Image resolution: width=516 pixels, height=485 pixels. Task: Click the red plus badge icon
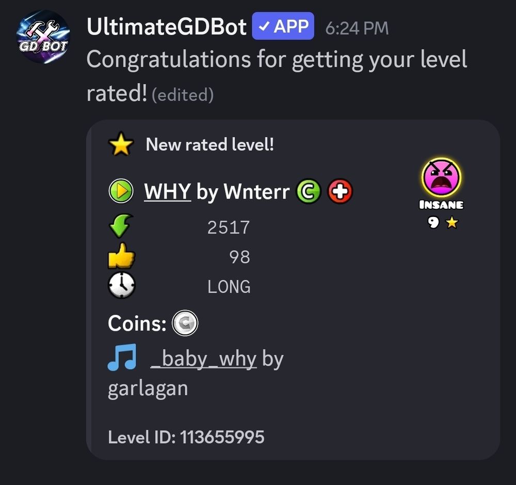pos(340,191)
